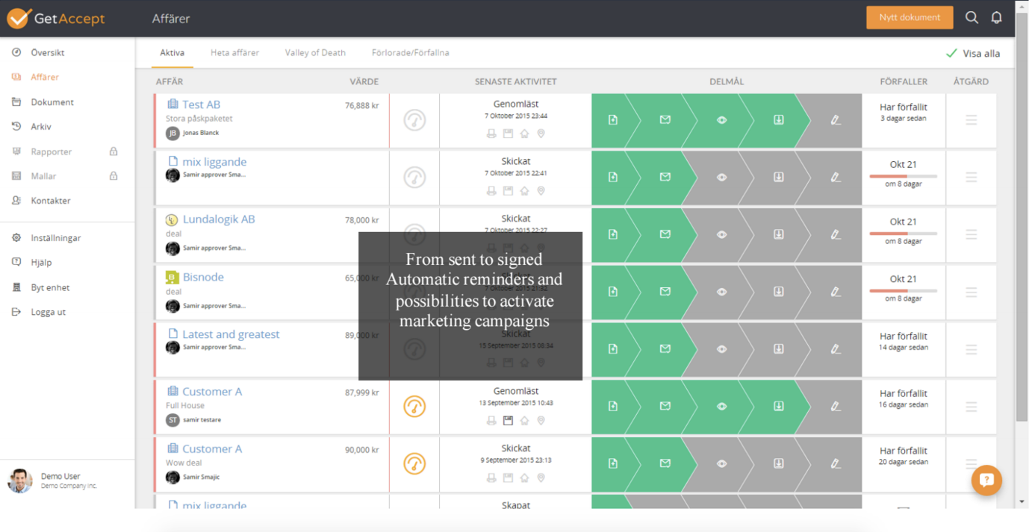Switch to the Heta affärer tab
Viewport: 1032px width, 532px height.
pyautogui.click(x=235, y=52)
